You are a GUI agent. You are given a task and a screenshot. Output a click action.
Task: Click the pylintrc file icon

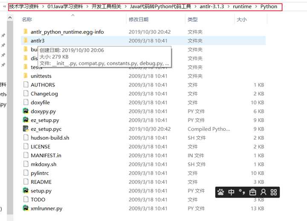click(26, 173)
